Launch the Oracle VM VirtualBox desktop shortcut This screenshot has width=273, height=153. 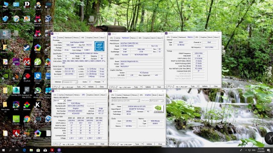coord(48,20)
